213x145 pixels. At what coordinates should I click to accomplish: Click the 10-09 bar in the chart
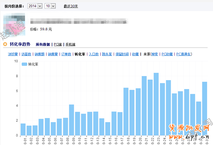[72, 120]
